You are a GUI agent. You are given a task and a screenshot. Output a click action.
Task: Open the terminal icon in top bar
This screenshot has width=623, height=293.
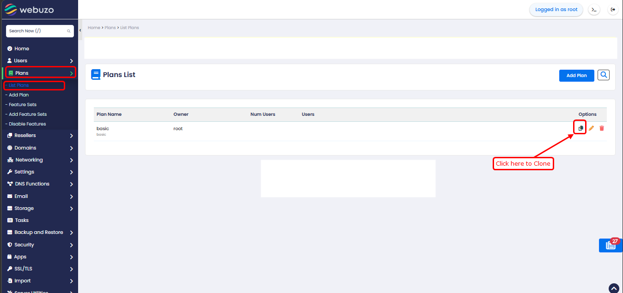tap(594, 10)
